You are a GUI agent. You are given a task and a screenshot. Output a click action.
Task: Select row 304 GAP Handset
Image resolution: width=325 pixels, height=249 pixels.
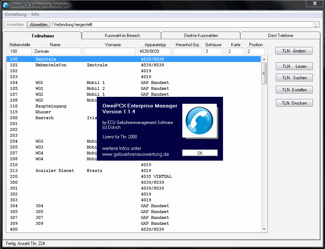tap(134, 206)
